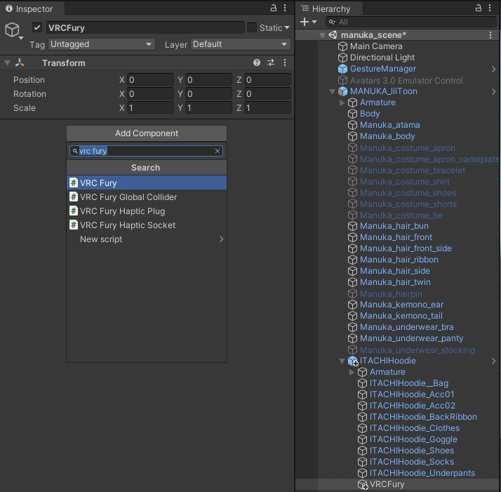Click the script icon beside VRC Fury Global Collider
Image resolution: width=501 pixels, height=492 pixels.
coord(74,197)
